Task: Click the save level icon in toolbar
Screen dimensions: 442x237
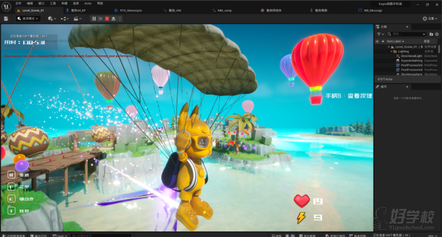Action: coord(6,18)
